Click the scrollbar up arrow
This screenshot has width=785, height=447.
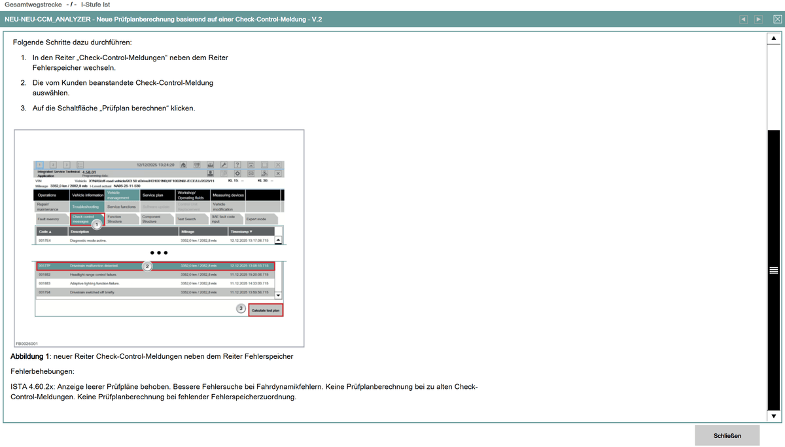774,39
